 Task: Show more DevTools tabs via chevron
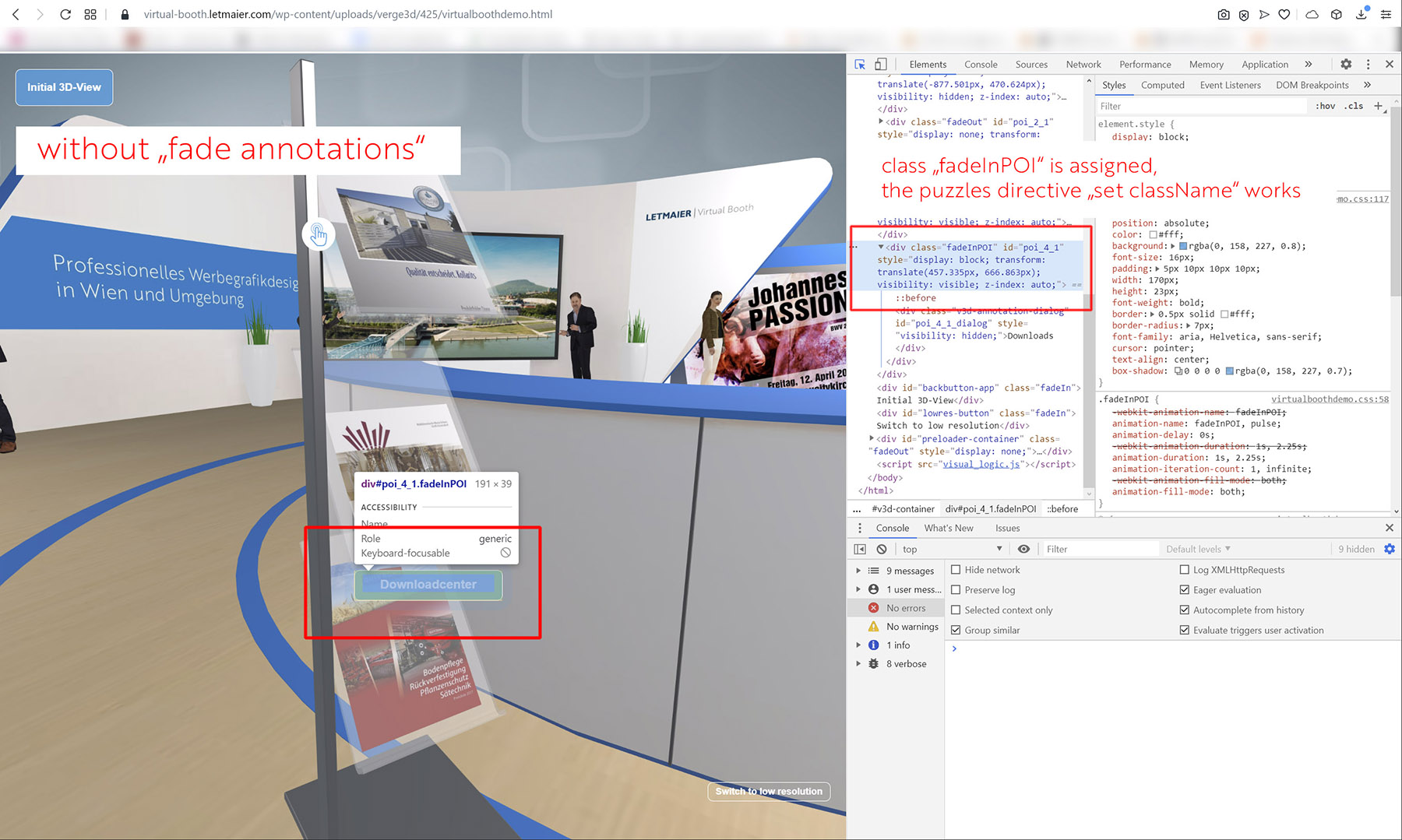1309,65
